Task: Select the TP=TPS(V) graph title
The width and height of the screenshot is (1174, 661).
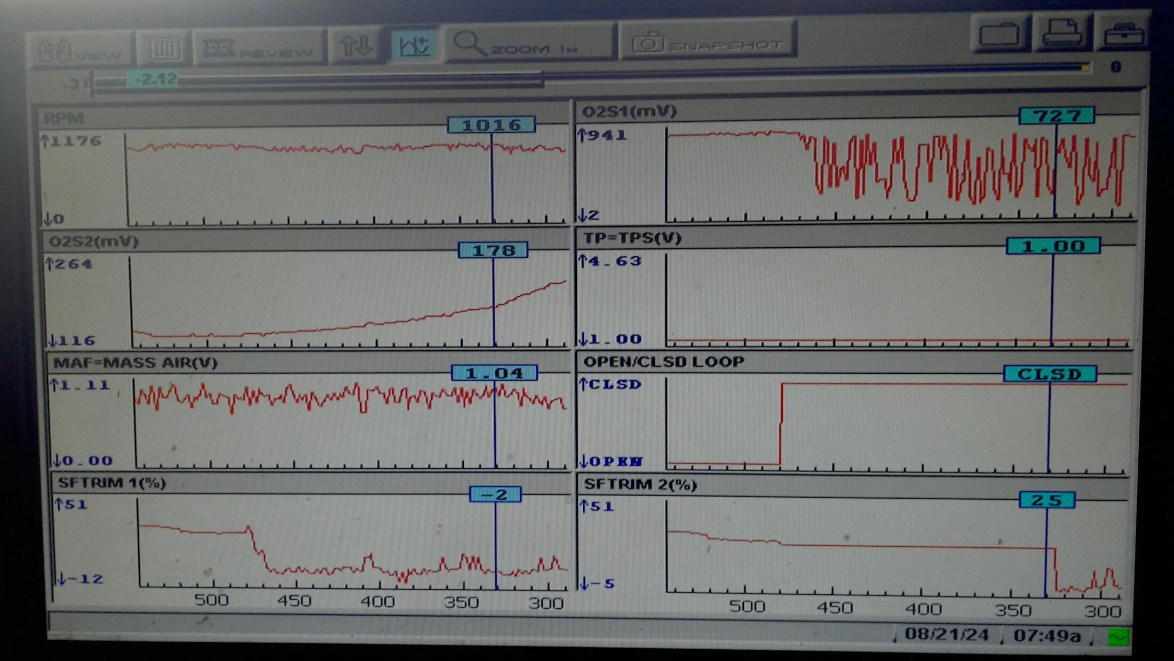Action: click(x=632, y=238)
